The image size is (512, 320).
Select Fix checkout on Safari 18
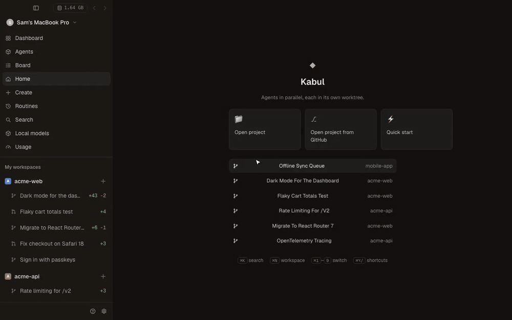(x=57, y=244)
